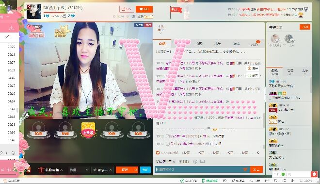Viewport: 320px width, 184px height.
Task: Click the yellow star badge on the video
Action: (62, 31)
